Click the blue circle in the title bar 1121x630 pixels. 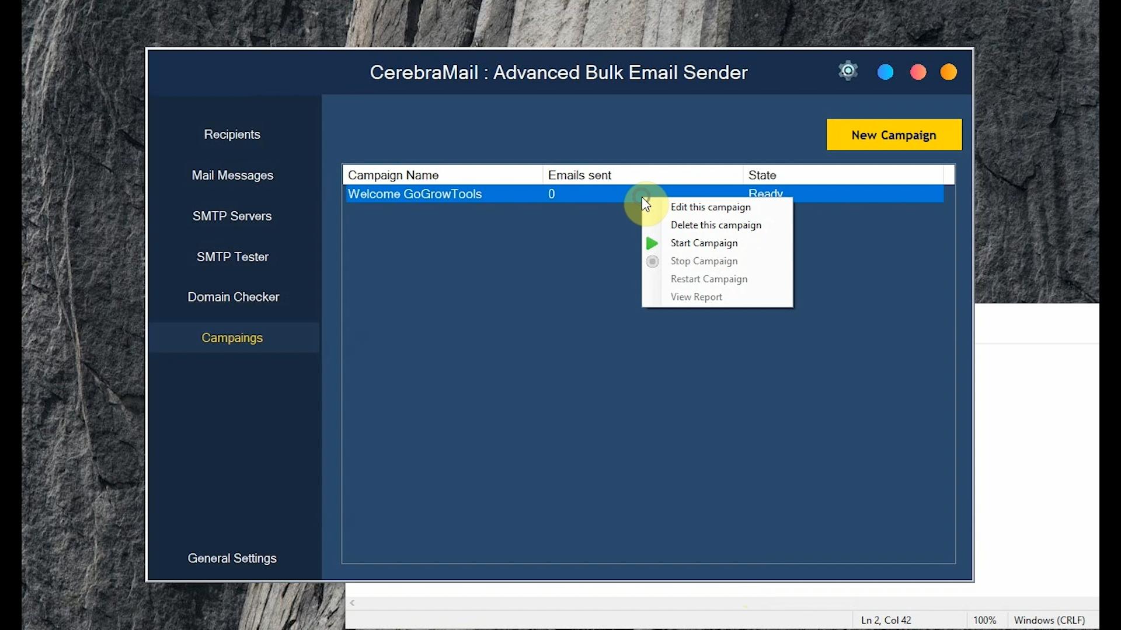pyautogui.click(x=885, y=72)
